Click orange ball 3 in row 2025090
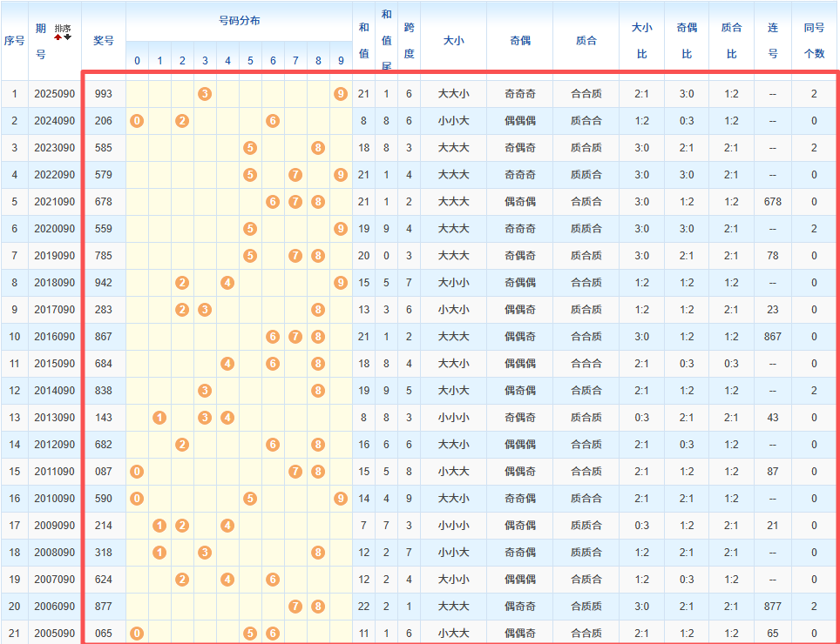 (x=205, y=93)
